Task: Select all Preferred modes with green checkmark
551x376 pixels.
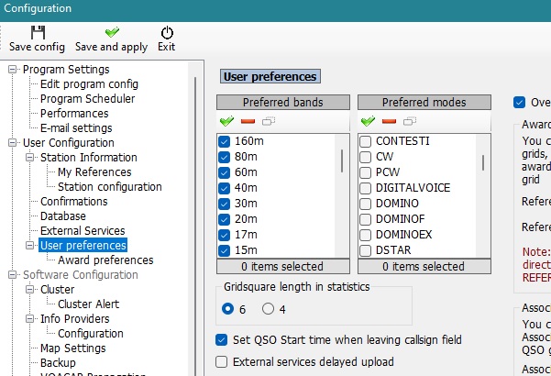Action: coord(368,121)
